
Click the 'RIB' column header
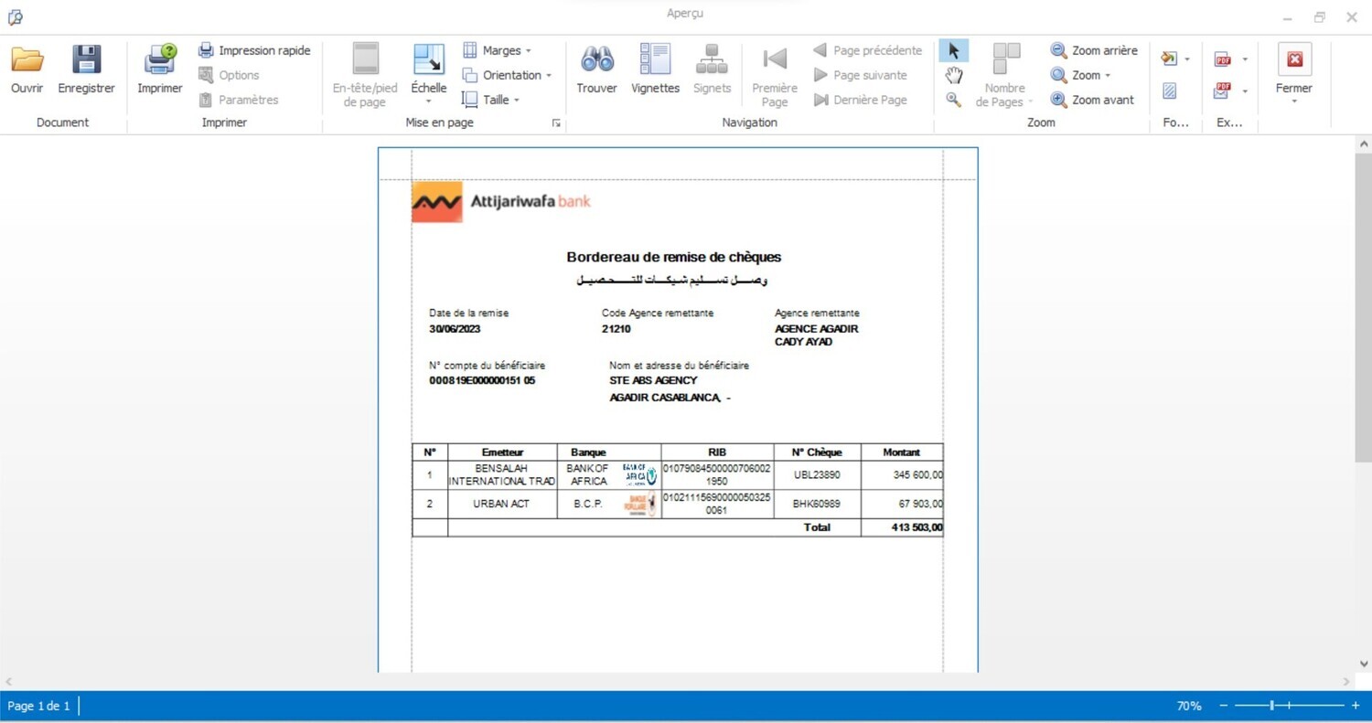[x=717, y=452]
